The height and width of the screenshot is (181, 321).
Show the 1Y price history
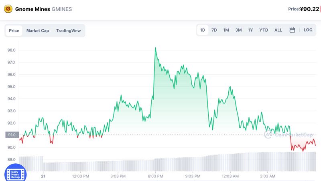click(250, 30)
